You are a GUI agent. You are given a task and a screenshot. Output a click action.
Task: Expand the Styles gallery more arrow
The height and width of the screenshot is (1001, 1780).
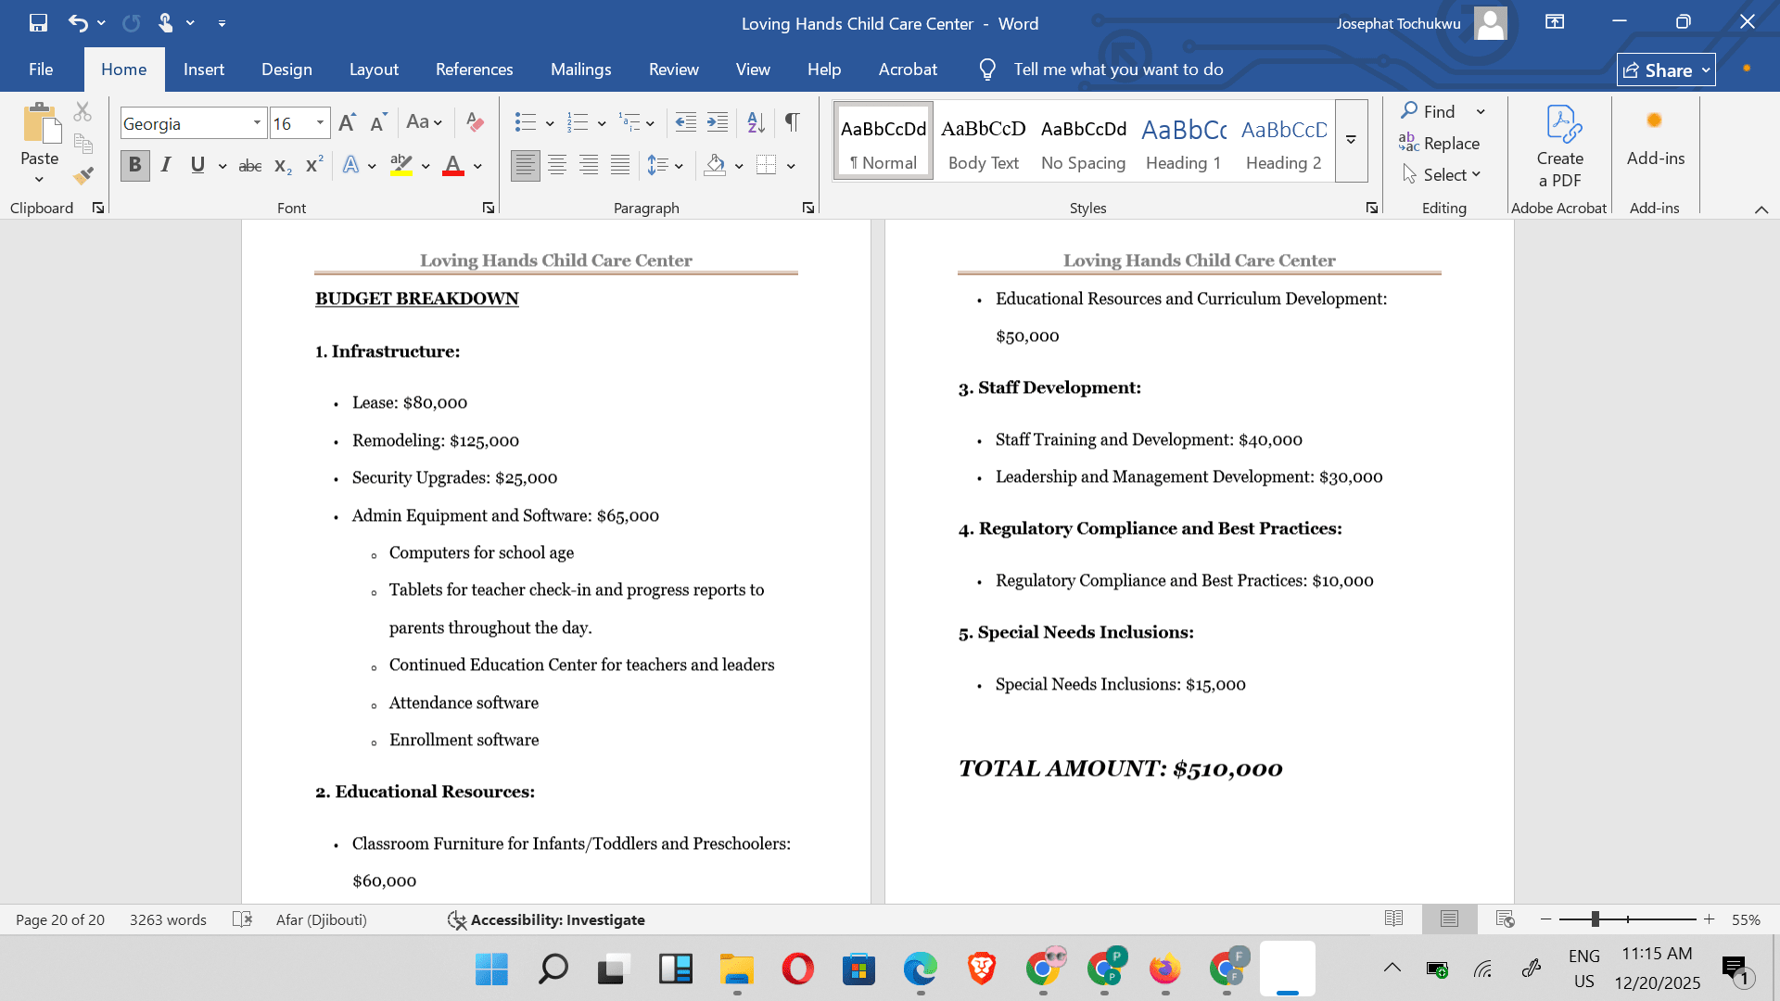tap(1351, 141)
